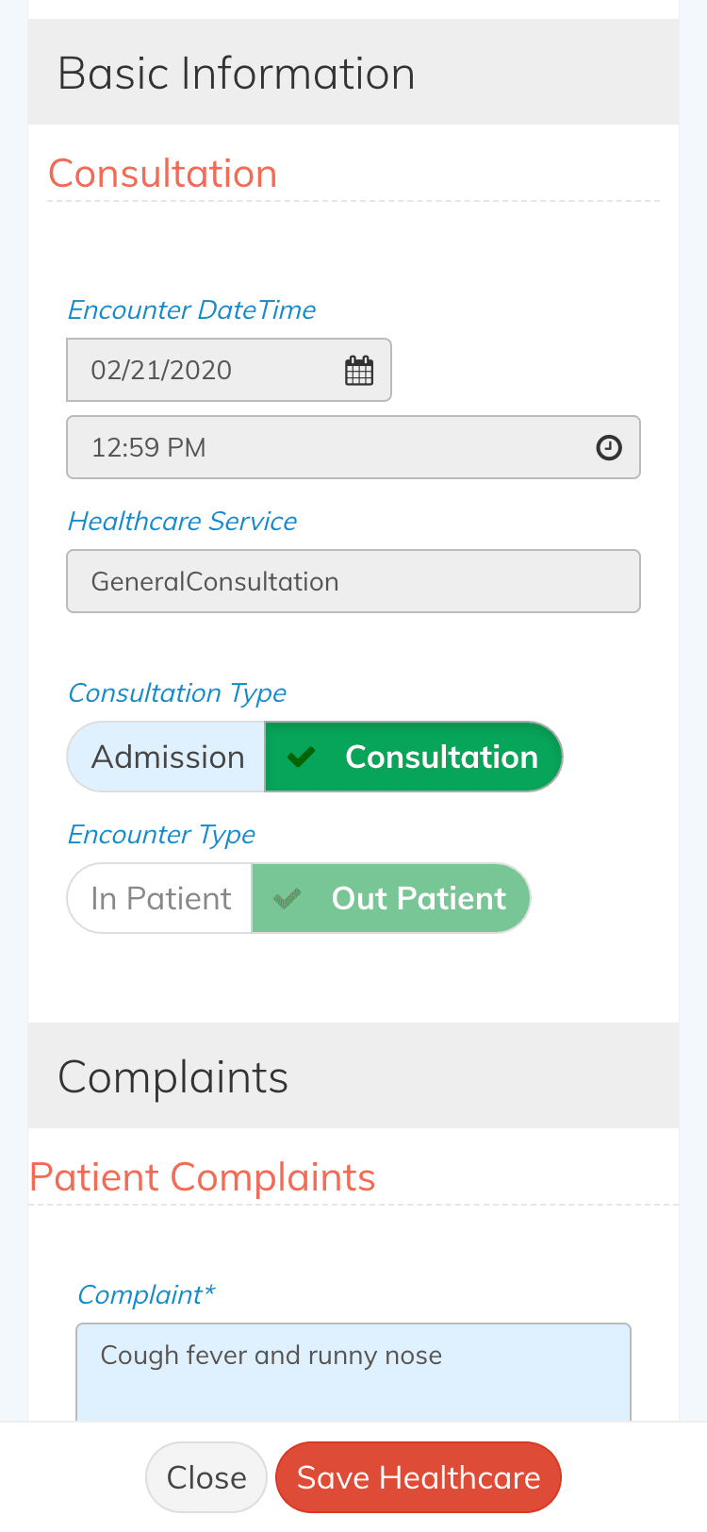Click the Patient Complaints heading
This screenshot has width=707, height=1532.
point(203,1177)
